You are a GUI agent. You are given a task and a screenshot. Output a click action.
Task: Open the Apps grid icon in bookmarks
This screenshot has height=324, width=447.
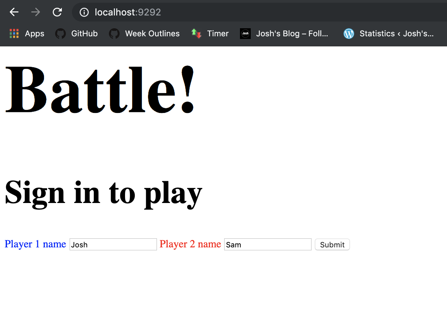tap(14, 34)
